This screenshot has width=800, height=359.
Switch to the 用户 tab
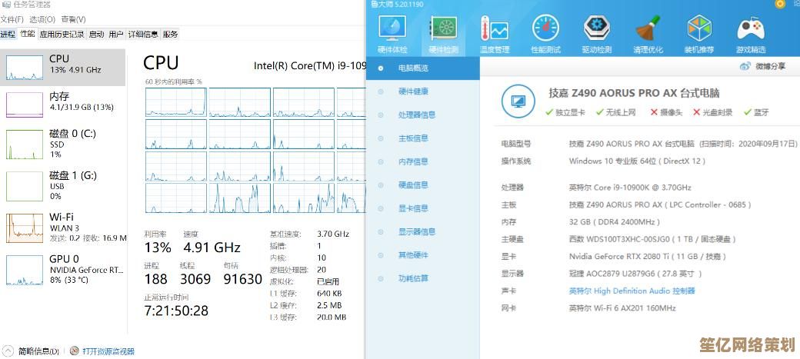point(116,34)
